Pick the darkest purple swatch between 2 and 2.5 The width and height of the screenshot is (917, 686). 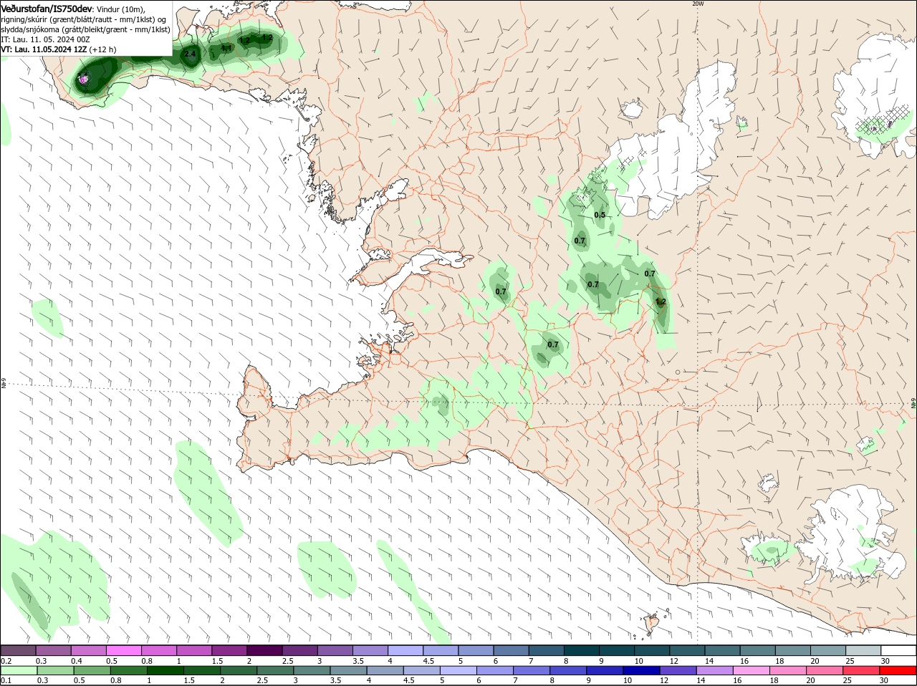264,651
